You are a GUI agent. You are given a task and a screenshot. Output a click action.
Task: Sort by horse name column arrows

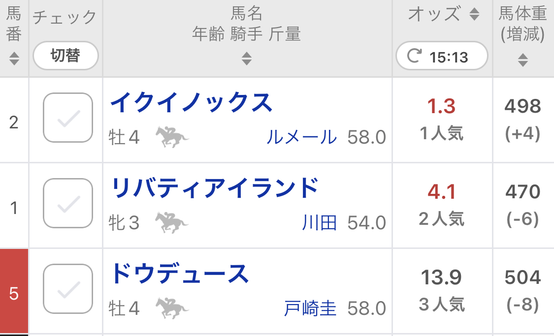pyautogui.click(x=247, y=59)
